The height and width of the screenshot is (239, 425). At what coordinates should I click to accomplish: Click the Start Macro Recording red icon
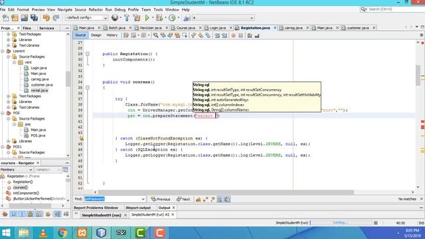(233, 35)
